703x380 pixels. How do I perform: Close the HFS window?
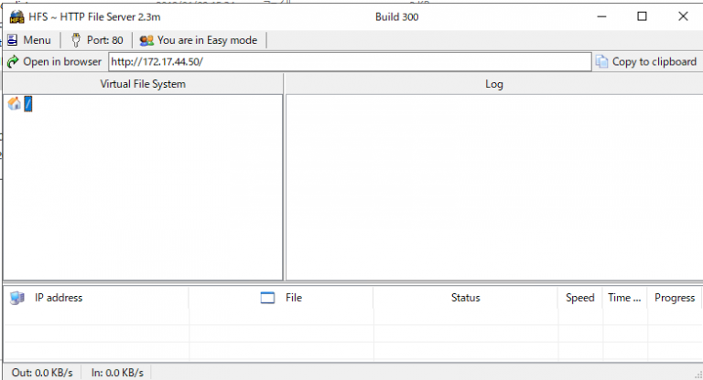683,17
